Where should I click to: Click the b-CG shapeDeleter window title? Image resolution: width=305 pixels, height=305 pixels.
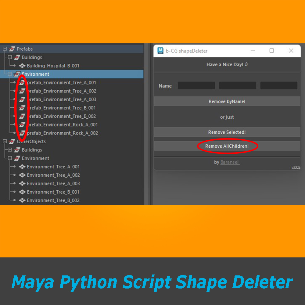[x=187, y=51]
